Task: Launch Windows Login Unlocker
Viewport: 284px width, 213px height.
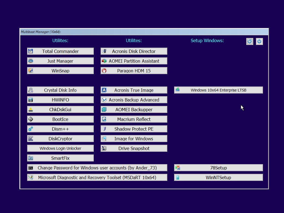Action: (60, 148)
